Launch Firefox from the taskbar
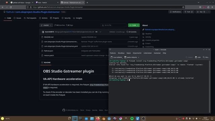The width and height of the screenshot is (215, 121). tap(98, 119)
